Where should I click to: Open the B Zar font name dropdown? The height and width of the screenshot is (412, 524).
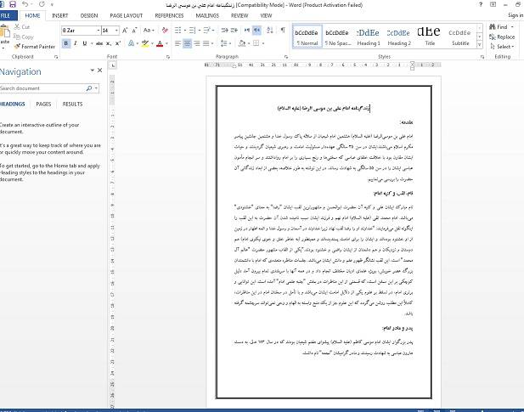[99, 31]
